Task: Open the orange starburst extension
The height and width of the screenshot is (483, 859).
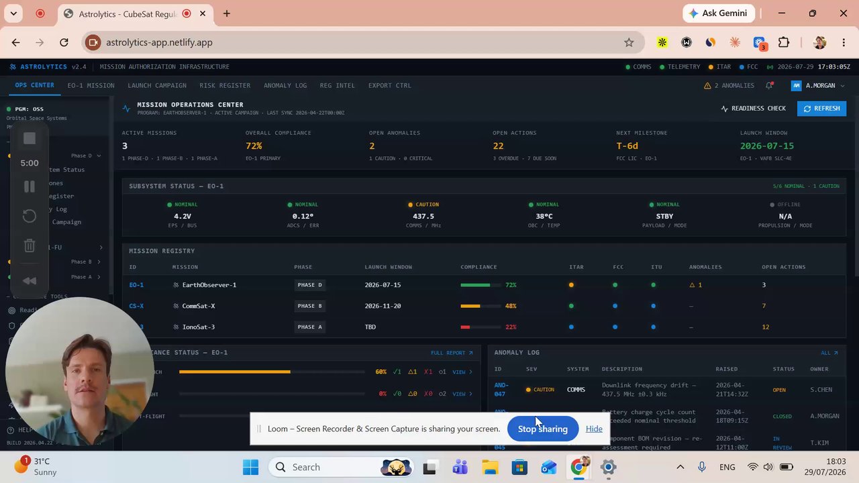Action: pyautogui.click(x=735, y=42)
